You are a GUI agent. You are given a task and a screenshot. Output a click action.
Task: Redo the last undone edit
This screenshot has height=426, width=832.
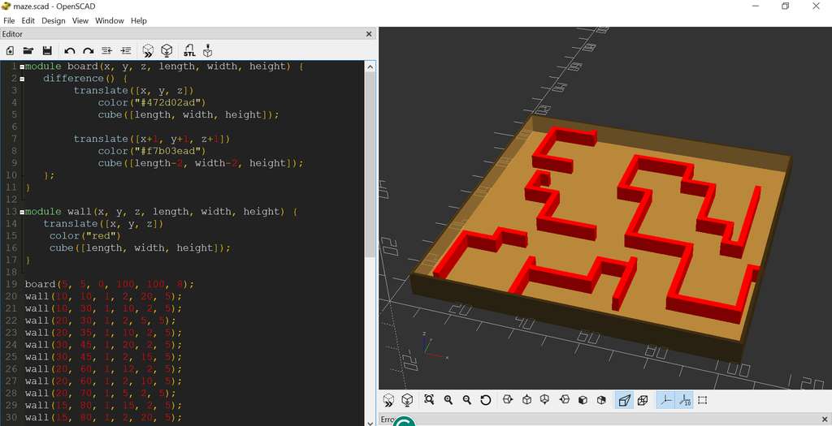88,51
